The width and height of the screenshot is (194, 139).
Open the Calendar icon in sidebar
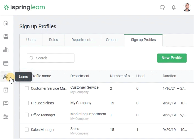(x=6, y=63)
